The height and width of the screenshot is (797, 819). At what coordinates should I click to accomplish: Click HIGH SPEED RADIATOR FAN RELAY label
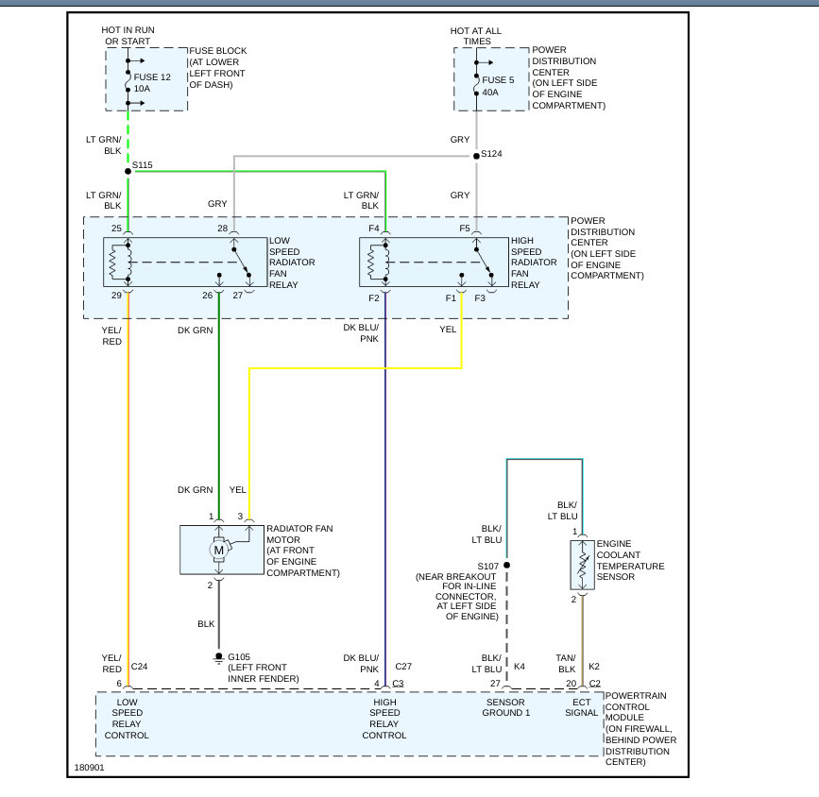(534, 263)
